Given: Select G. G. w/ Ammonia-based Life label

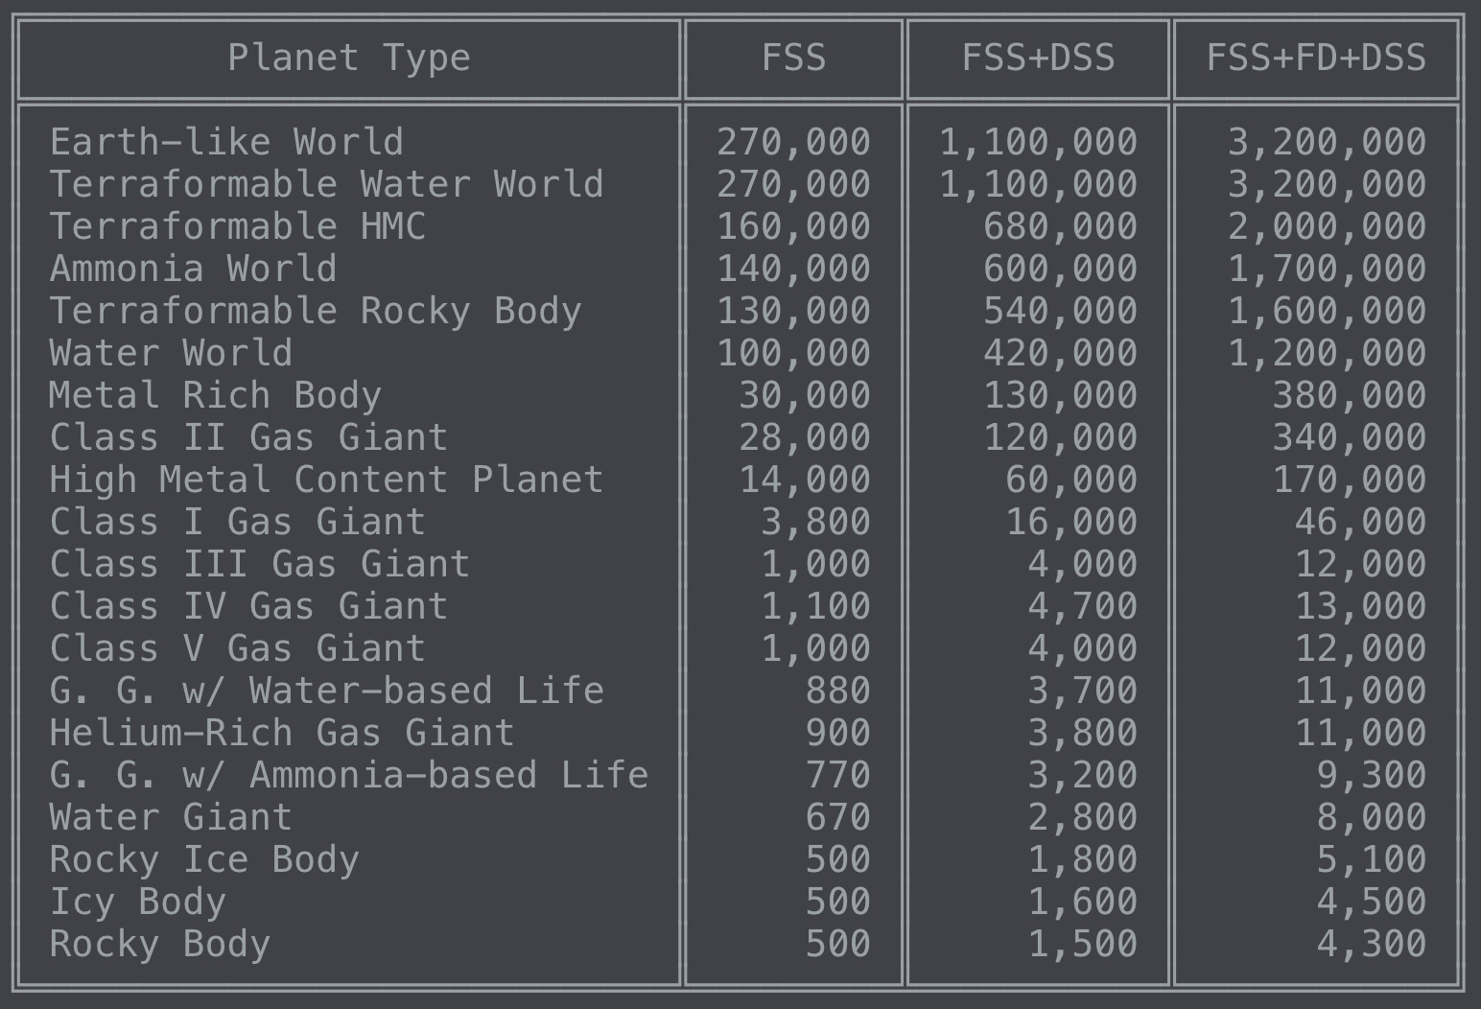Looking at the screenshot, I should pyautogui.click(x=349, y=775).
